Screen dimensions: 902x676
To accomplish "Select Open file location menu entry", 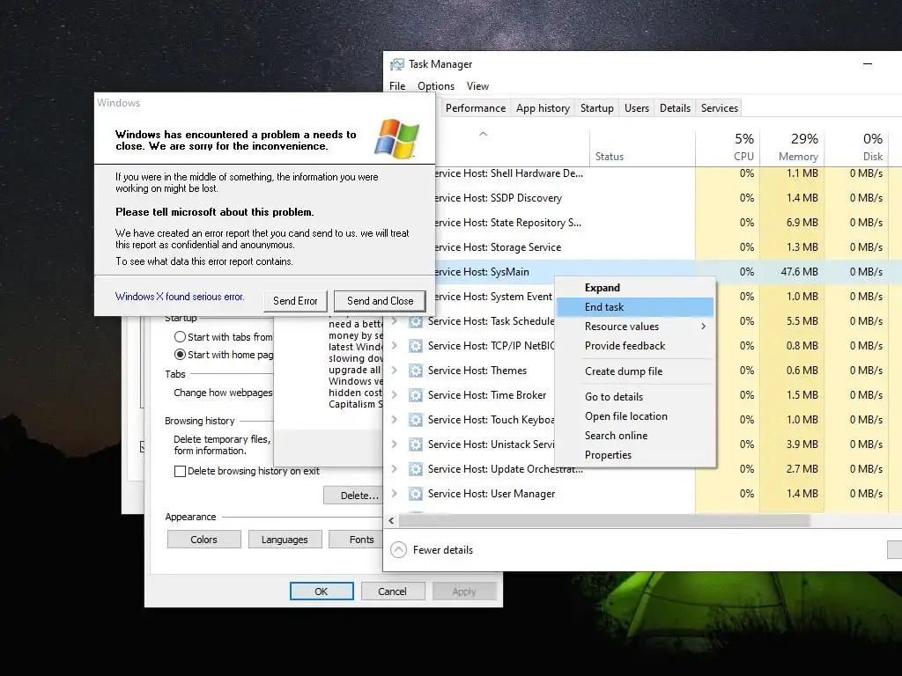I will pos(635,416).
